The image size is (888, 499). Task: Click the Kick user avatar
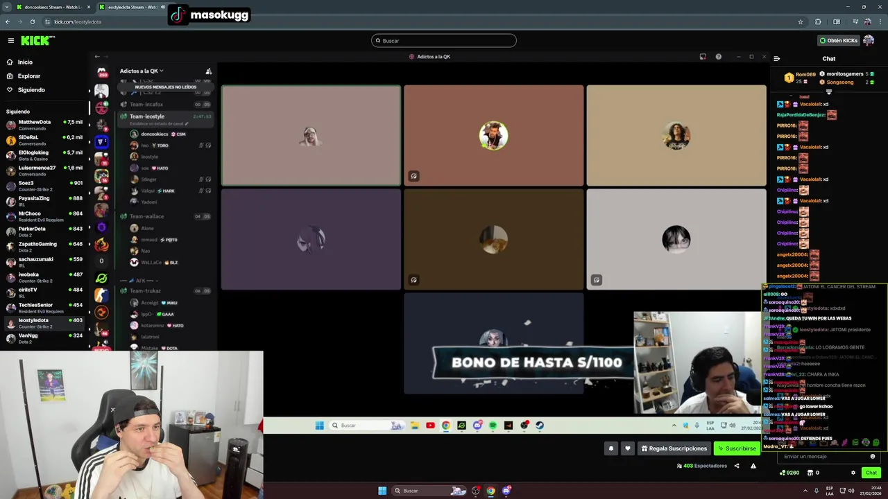pos(869,40)
